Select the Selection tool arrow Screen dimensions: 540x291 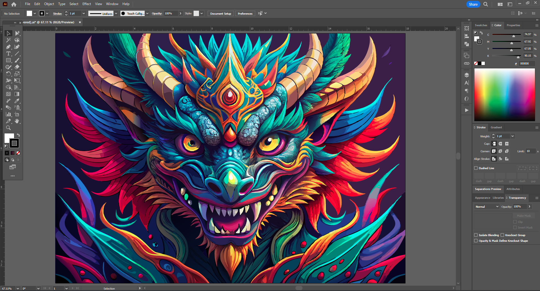8,33
